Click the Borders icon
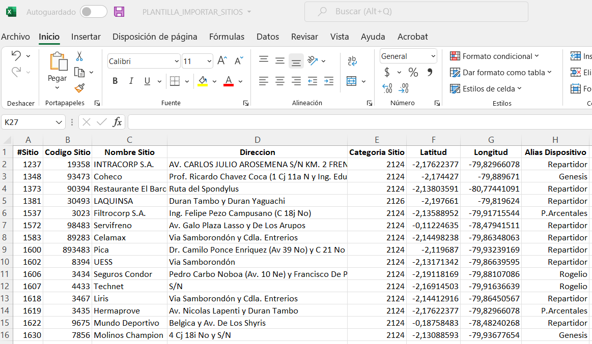 [x=175, y=81]
